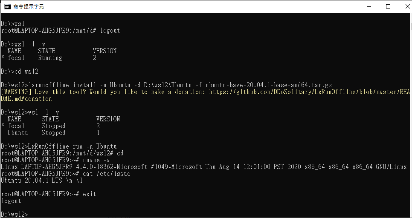Image resolution: width=412 pixels, height=218 pixels.
Task: Click the 'cd wsl2' command line
Action: pyautogui.click(x=26, y=72)
